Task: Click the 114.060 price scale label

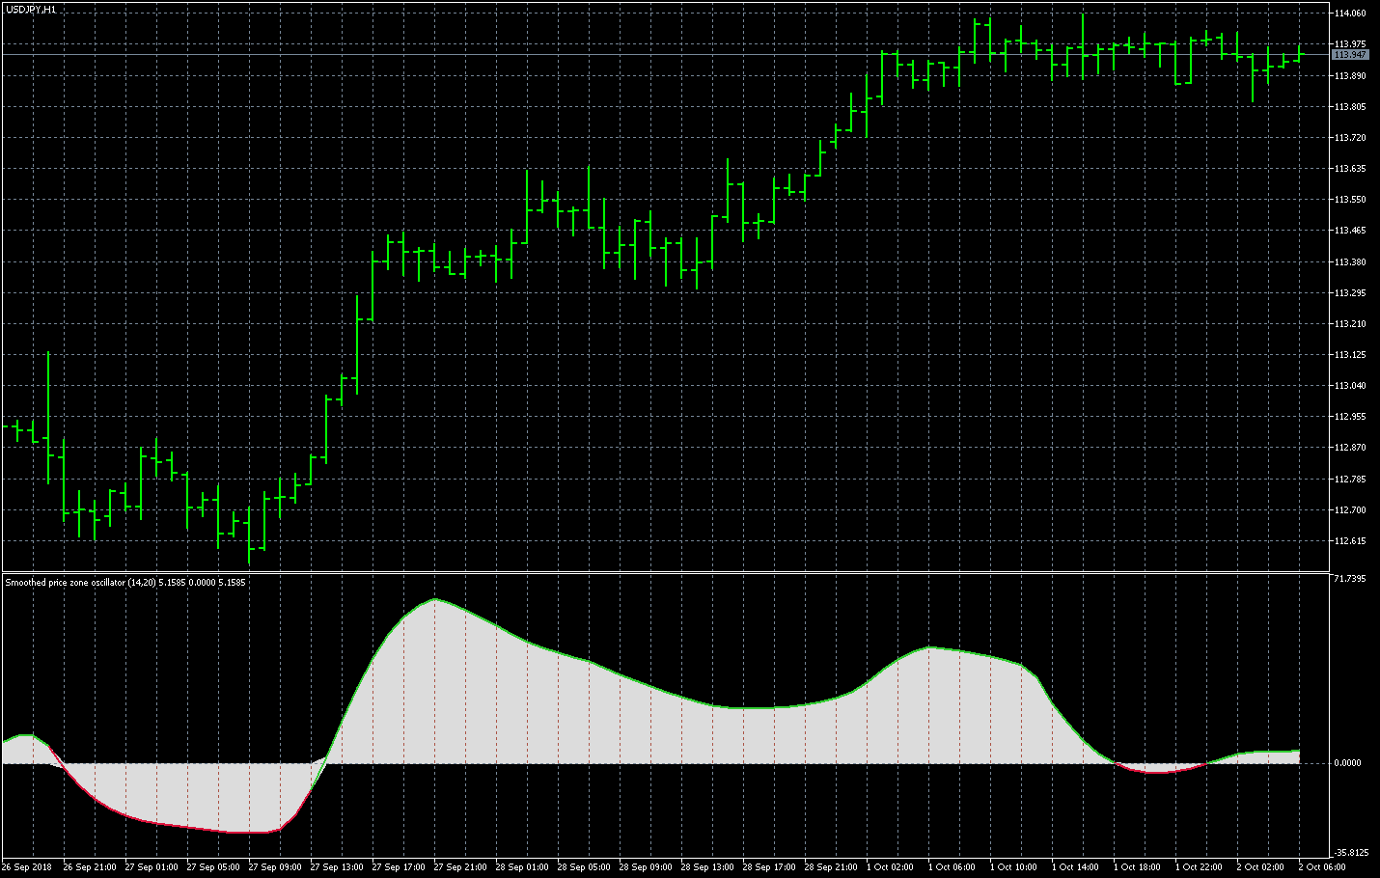Action: click(1350, 14)
